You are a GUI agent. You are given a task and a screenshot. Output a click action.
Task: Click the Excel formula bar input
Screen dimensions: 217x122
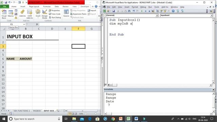[x=70, y=24]
